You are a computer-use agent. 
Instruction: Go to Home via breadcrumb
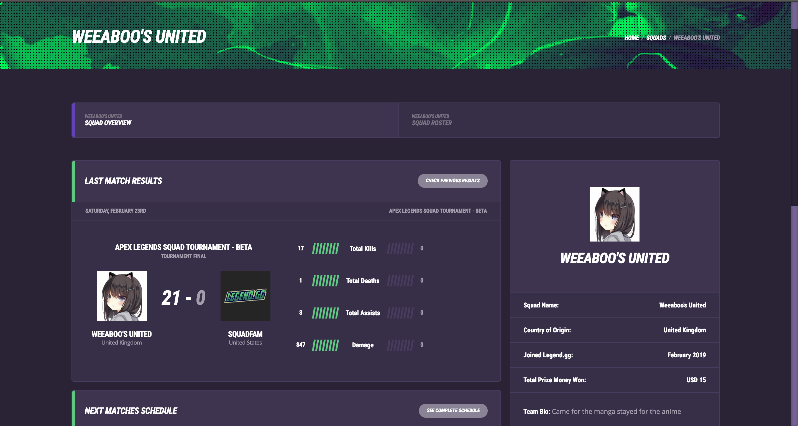[x=631, y=38]
